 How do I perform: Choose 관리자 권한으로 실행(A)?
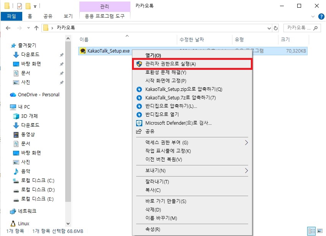pos(192,64)
